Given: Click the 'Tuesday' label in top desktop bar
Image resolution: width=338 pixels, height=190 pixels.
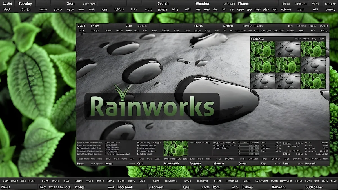Looking at the screenshot, I should (25, 3).
